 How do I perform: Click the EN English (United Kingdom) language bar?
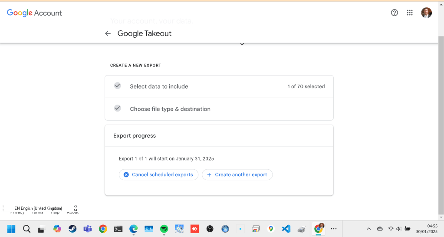(38, 208)
